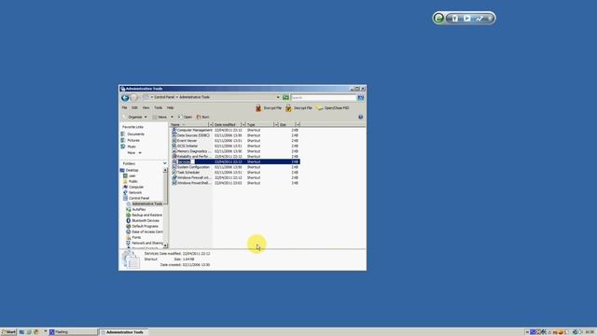Click Control Panel in address breadcrumb
Screen dimensions: 597x336
(164, 97)
